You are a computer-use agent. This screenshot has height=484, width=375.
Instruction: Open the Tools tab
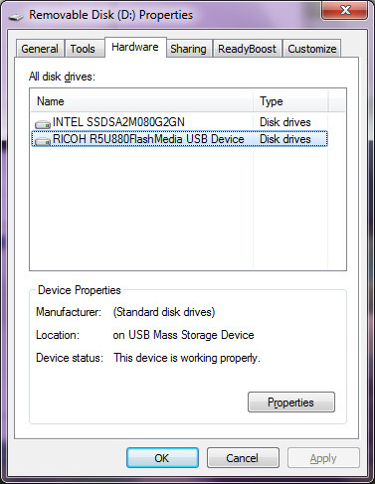coord(83,49)
